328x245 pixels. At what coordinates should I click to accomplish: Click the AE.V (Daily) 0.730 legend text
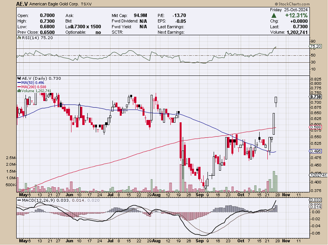[41, 79]
